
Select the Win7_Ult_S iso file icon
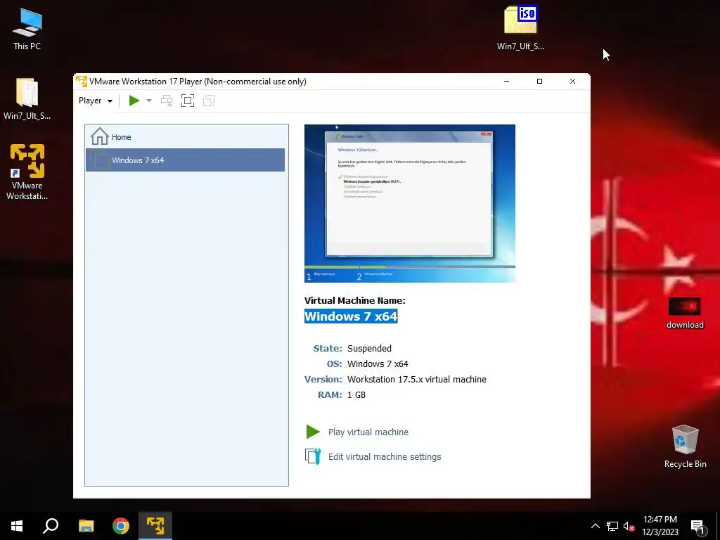point(520,27)
